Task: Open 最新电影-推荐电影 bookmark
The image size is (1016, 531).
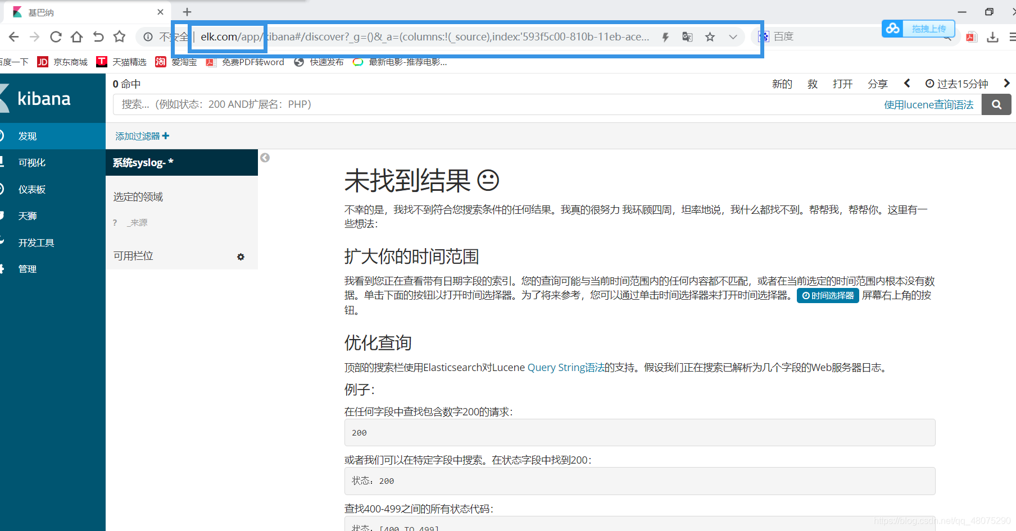Action: point(400,62)
